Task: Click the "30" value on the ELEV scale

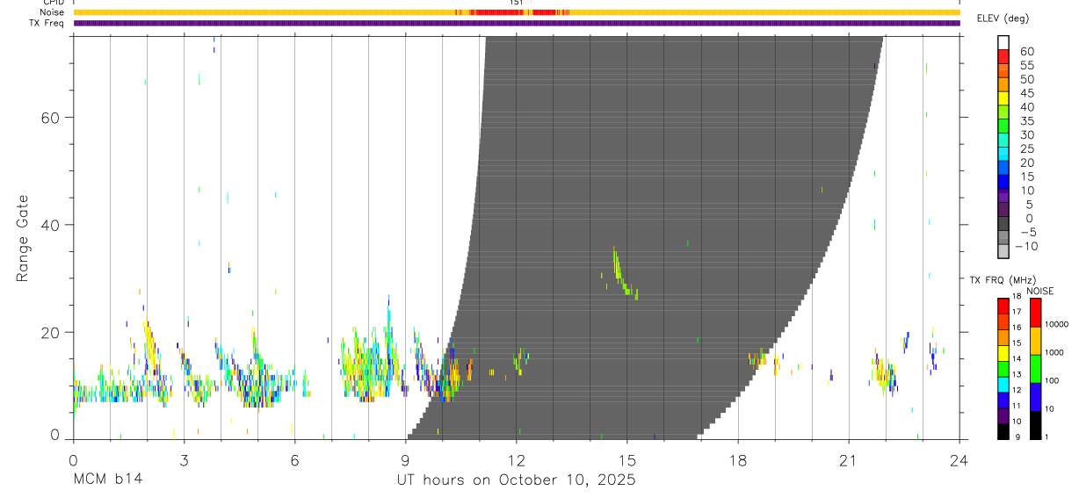Action: (x=1026, y=134)
